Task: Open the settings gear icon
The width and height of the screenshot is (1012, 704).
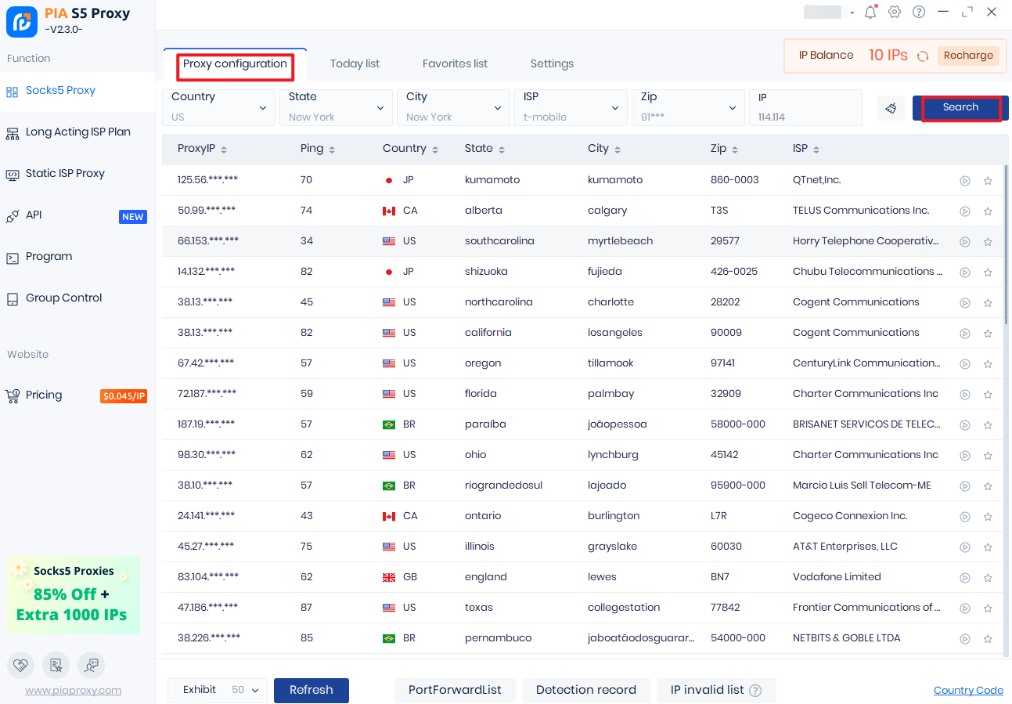Action: click(x=895, y=12)
